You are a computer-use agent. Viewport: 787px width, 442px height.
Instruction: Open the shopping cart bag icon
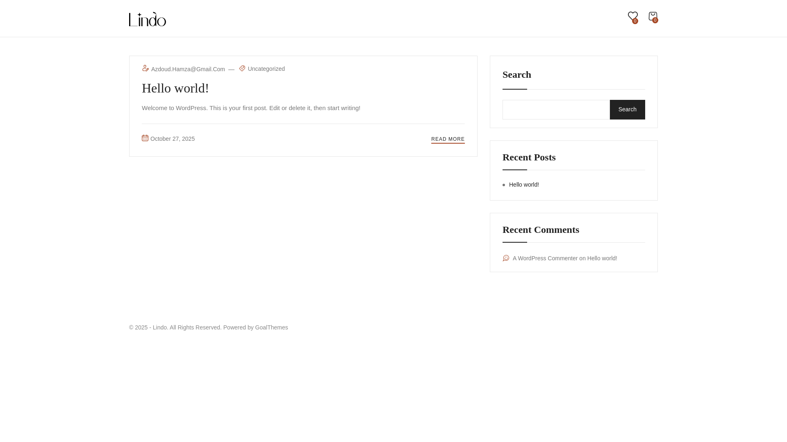coord(653,16)
